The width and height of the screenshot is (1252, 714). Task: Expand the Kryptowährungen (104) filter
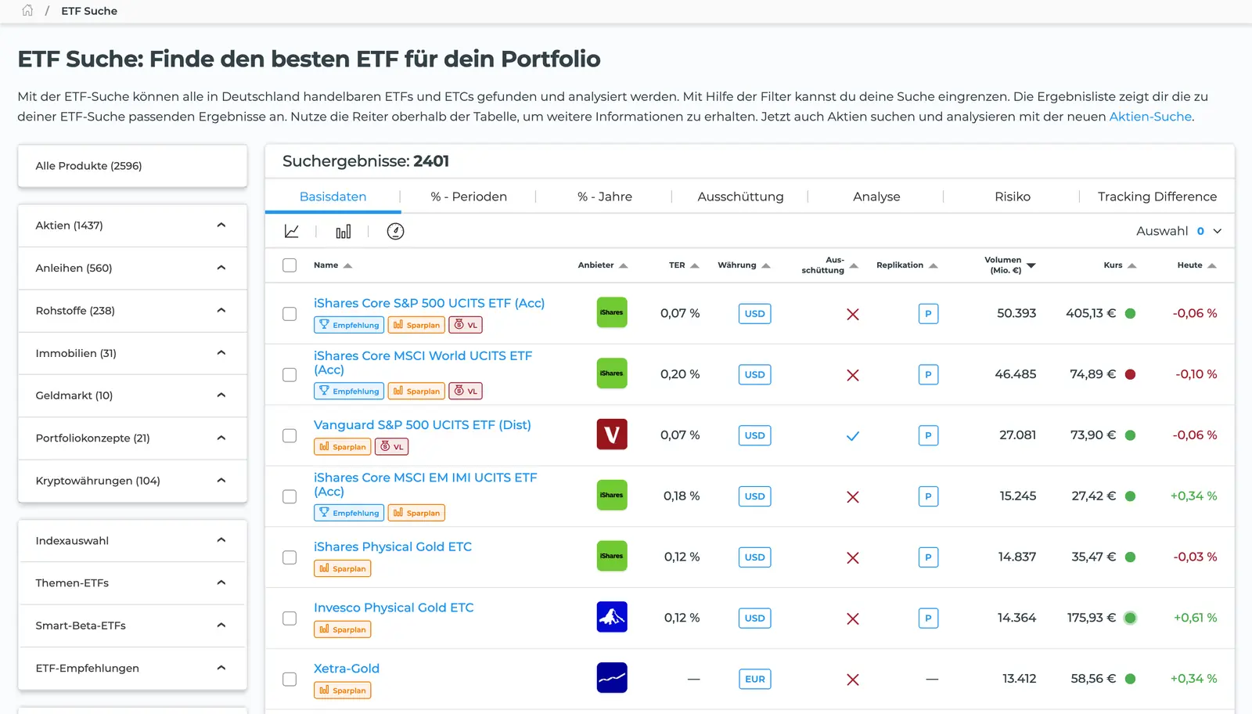(132, 481)
